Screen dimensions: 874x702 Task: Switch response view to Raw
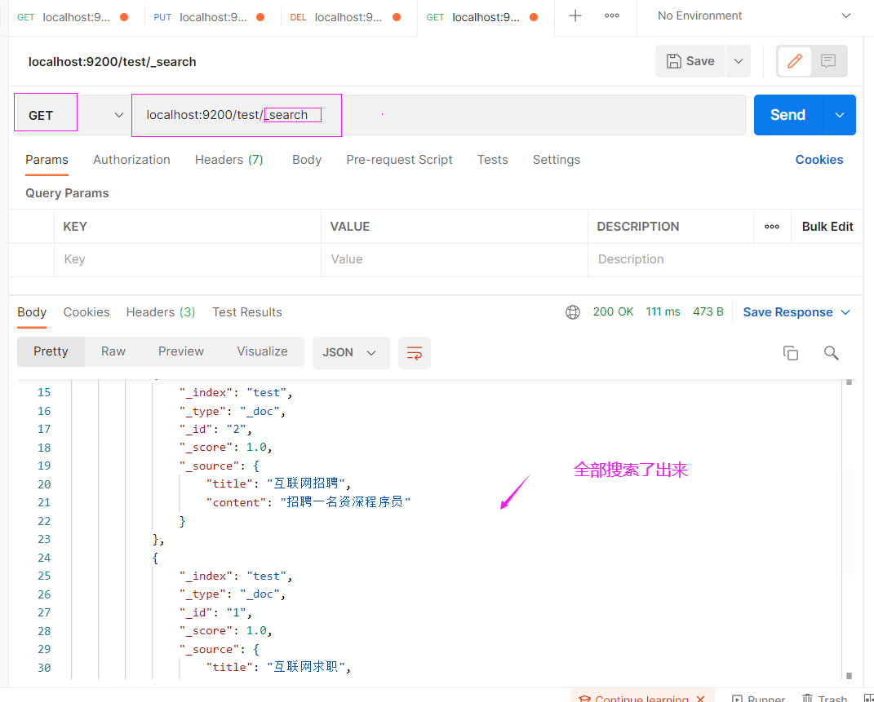click(113, 351)
